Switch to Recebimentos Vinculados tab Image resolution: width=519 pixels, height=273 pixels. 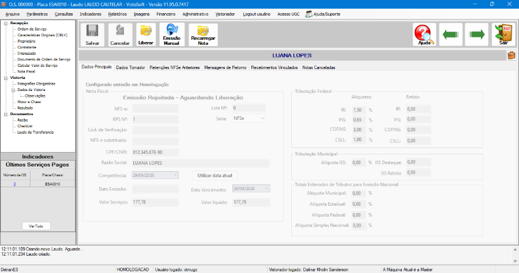[x=274, y=67]
